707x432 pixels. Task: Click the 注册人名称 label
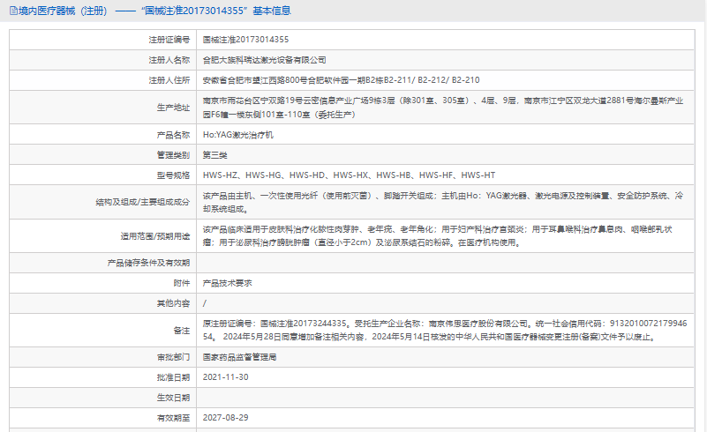(x=169, y=60)
